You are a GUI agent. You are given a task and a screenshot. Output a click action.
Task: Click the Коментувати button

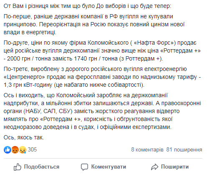(x=103, y=167)
